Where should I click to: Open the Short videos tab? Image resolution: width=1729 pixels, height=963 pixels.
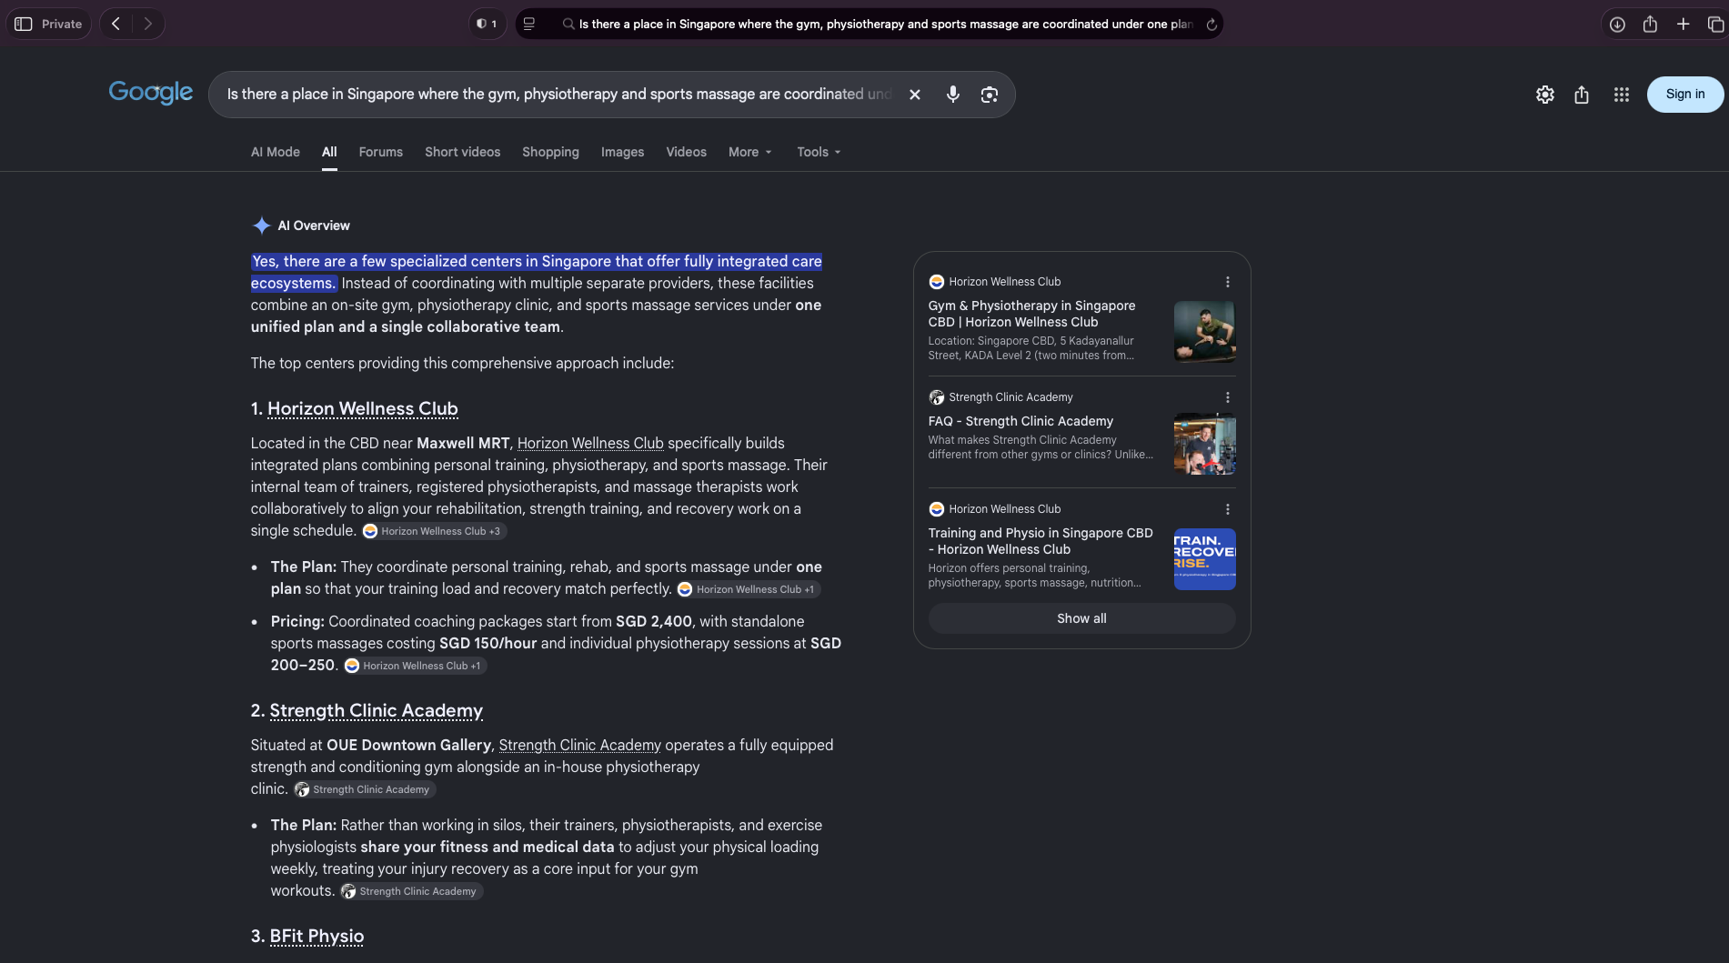pyautogui.click(x=462, y=152)
